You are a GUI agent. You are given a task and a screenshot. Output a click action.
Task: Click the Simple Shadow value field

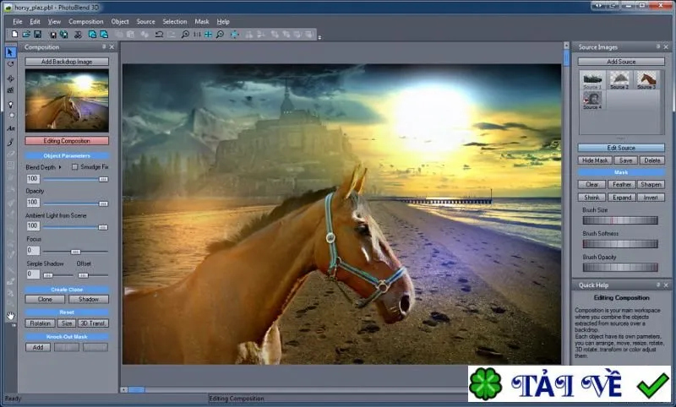33,274
